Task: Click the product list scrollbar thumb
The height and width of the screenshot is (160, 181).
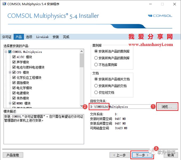Action: [x=82, y=60]
